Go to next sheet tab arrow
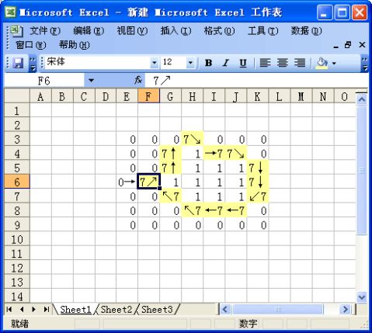The height and width of the screenshot is (333, 372). tap(34, 309)
